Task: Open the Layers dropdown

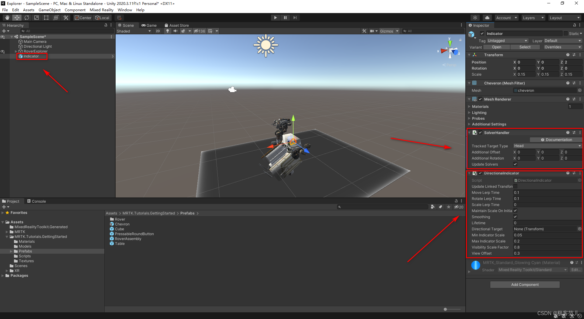Action: click(533, 18)
